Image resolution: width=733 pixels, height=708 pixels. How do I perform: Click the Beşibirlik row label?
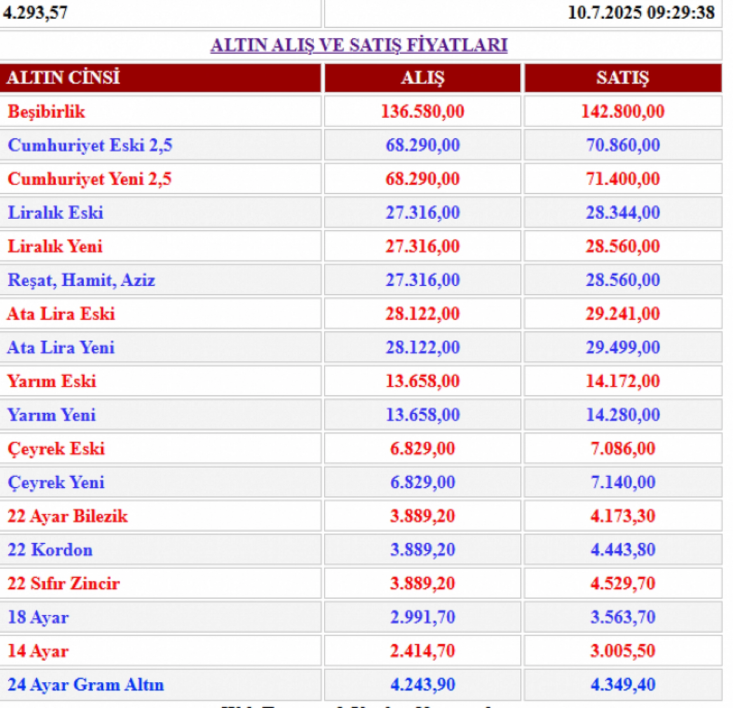pos(46,112)
